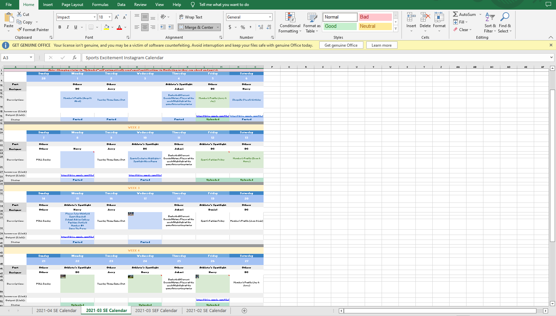556x316 pixels.
Task: Open the font size dropdown
Action: pyautogui.click(x=109, y=17)
